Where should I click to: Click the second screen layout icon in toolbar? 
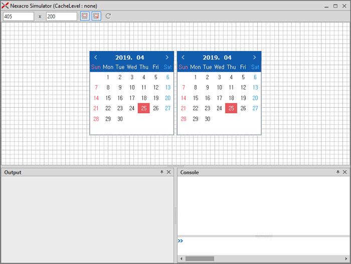[x=96, y=16]
